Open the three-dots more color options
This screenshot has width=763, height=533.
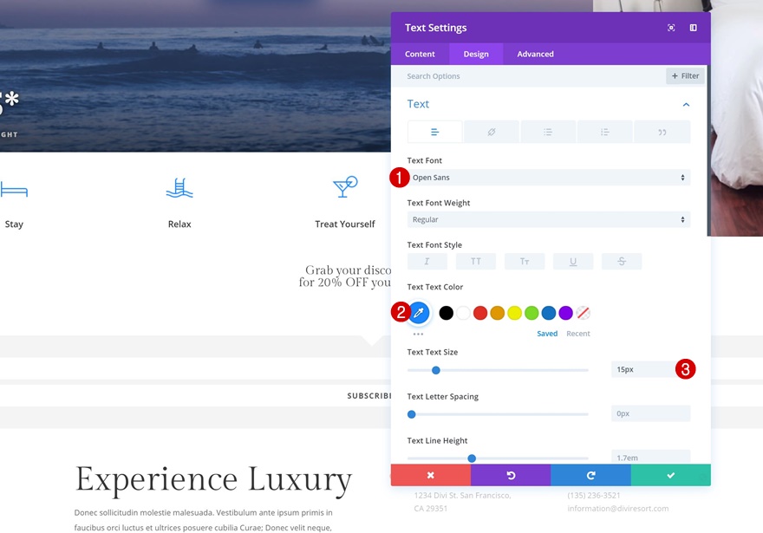(x=418, y=334)
